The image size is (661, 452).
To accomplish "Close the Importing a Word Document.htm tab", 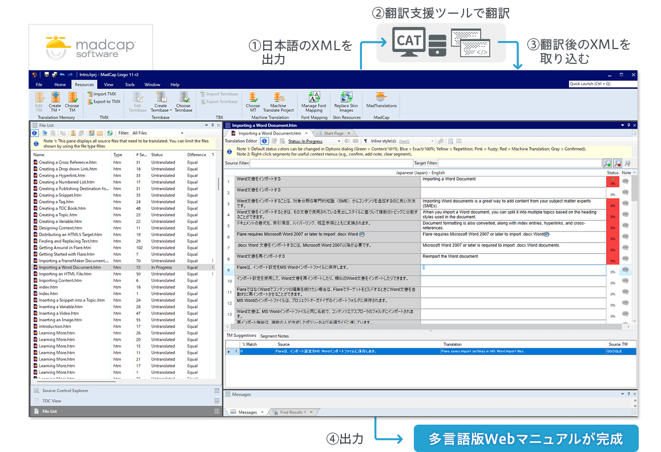I will click(x=307, y=133).
